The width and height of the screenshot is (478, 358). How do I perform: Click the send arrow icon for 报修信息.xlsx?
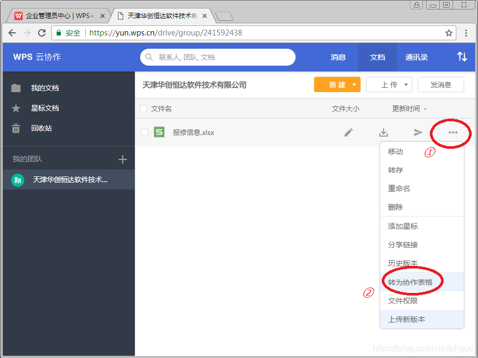click(x=418, y=132)
